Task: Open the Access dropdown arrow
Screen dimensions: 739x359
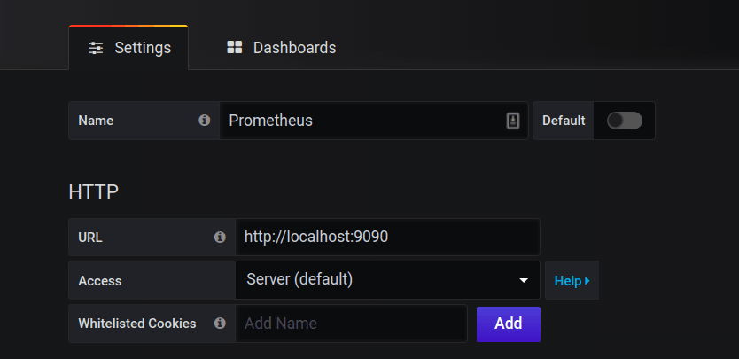Action: 523,281
